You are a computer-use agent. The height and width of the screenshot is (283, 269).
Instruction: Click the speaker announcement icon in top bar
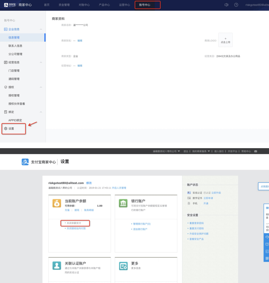(226, 5)
